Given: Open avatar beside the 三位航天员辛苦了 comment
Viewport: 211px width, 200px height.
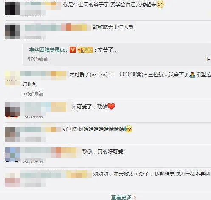Looking at the screenshot, I should [x=13, y=78].
